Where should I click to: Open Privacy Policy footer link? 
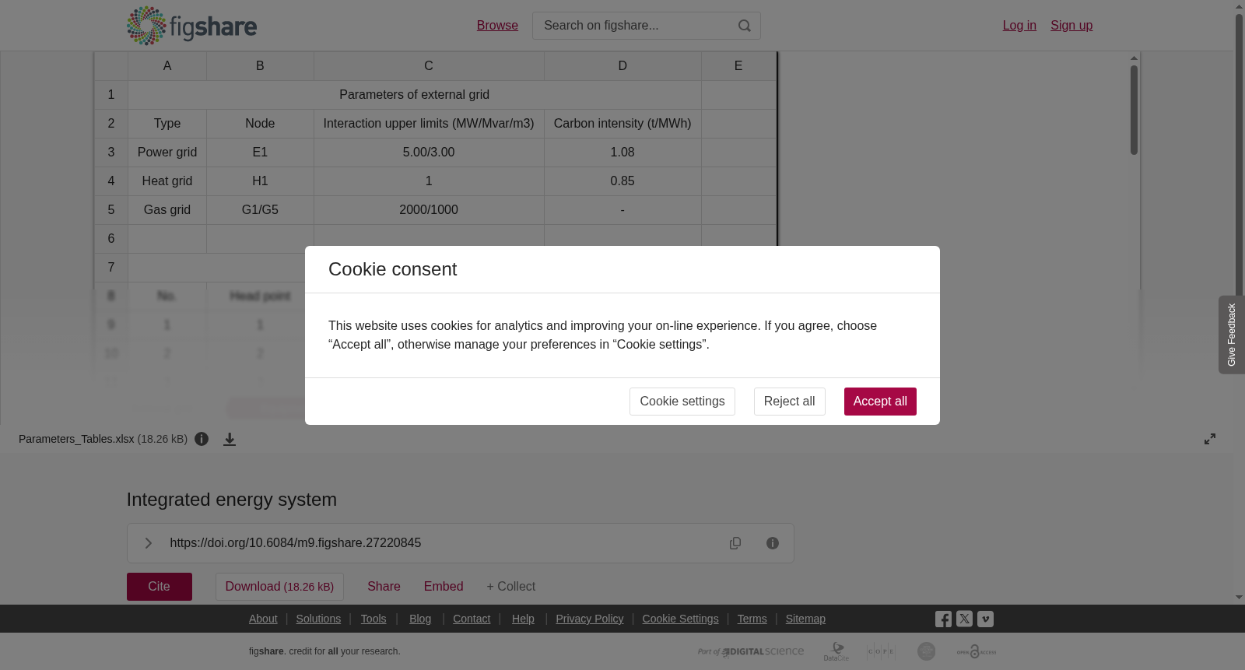(590, 619)
